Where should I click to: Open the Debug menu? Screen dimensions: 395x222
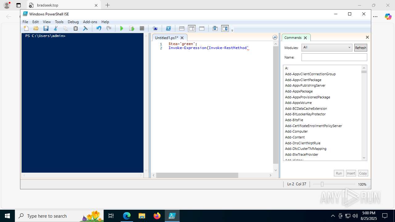click(x=73, y=22)
